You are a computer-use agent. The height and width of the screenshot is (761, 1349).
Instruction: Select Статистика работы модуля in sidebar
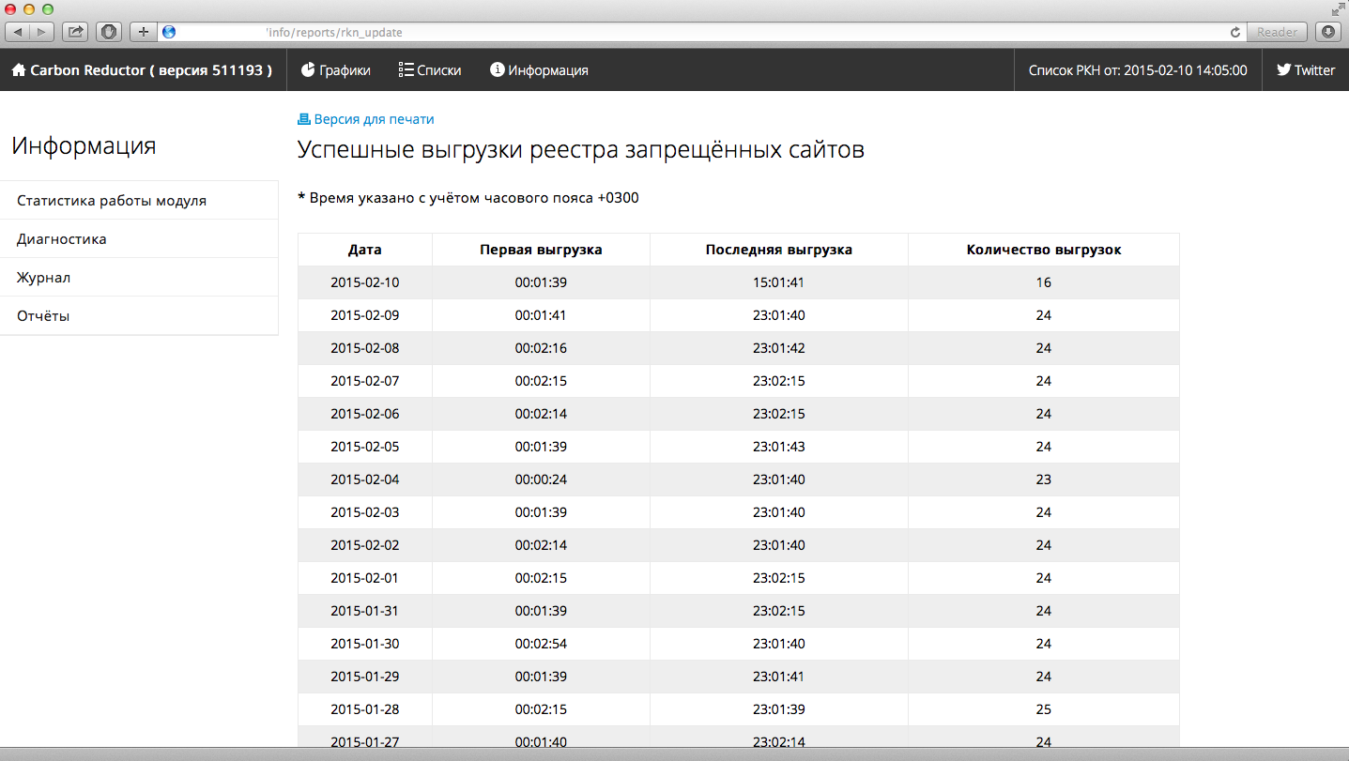(x=139, y=201)
